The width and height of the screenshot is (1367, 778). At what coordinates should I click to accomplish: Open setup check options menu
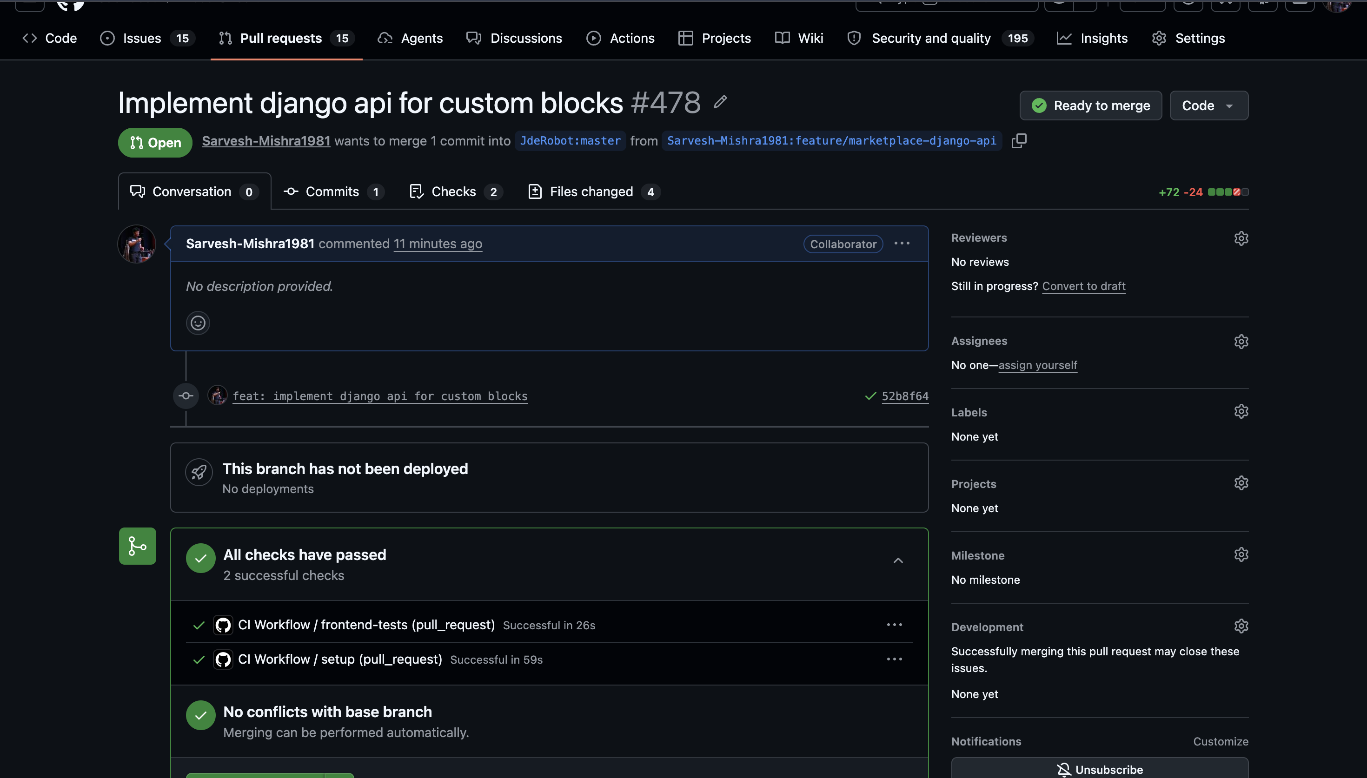pyautogui.click(x=894, y=659)
